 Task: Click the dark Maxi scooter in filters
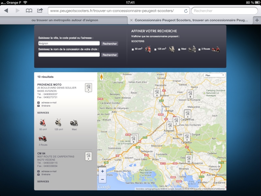point(192,49)
